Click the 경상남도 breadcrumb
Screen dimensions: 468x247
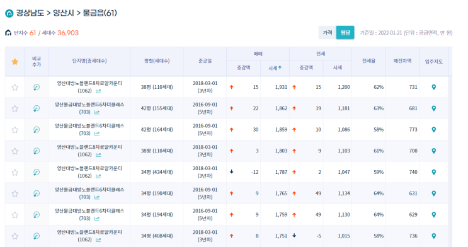(x=30, y=13)
